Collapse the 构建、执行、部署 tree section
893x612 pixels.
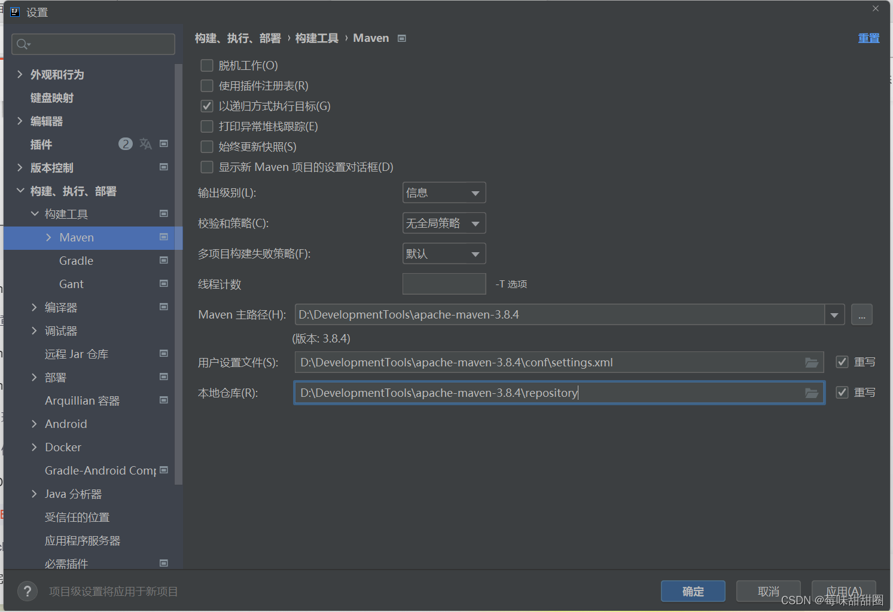(21, 191)
